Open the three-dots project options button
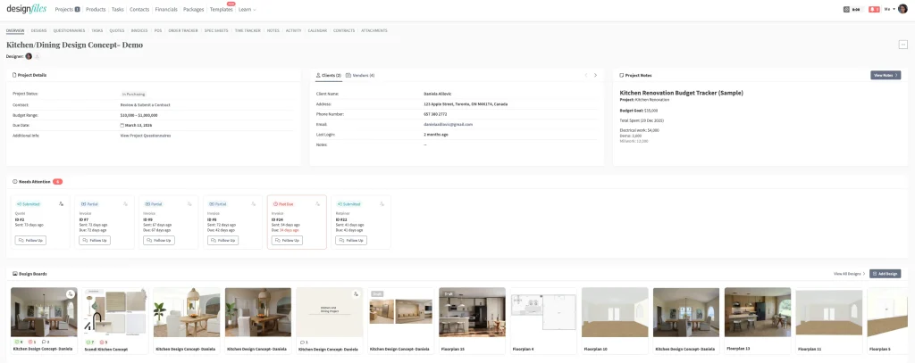This screenshot has width=915, height=363. point(902,45)
